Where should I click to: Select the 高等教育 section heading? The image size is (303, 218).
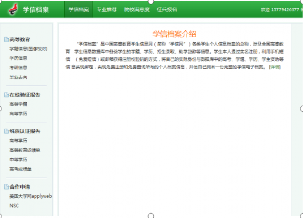coord(20,39)
